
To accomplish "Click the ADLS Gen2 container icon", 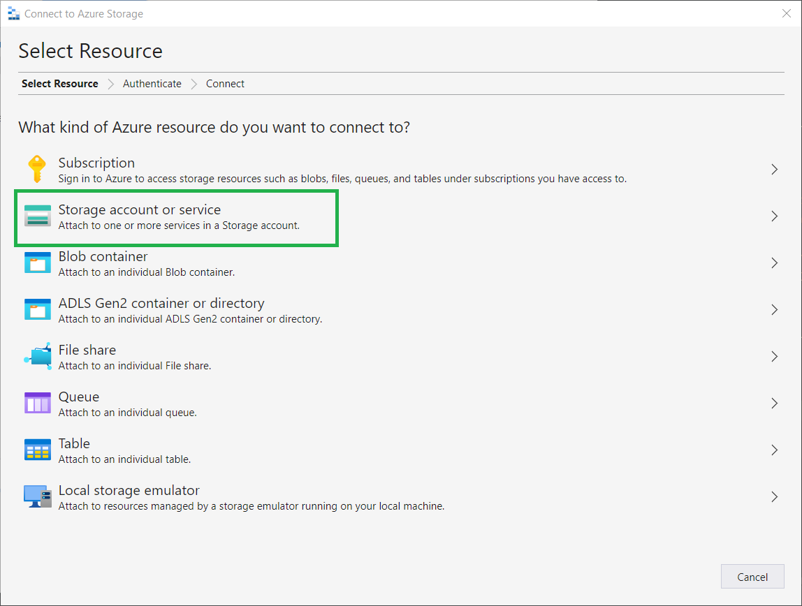I will click(x=37, y=309).
